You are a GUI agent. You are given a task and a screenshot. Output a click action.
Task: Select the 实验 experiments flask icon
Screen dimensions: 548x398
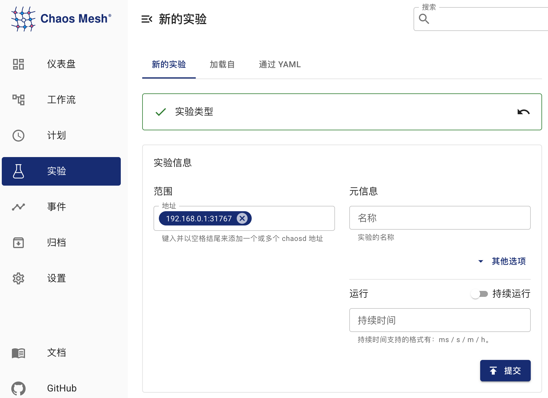pyautogui.click(x=18, y=171)
